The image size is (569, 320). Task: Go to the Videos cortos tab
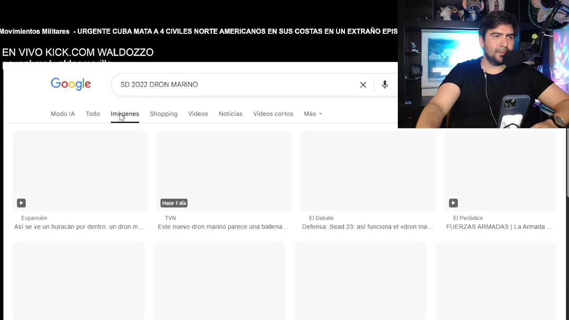pos(273,114)
